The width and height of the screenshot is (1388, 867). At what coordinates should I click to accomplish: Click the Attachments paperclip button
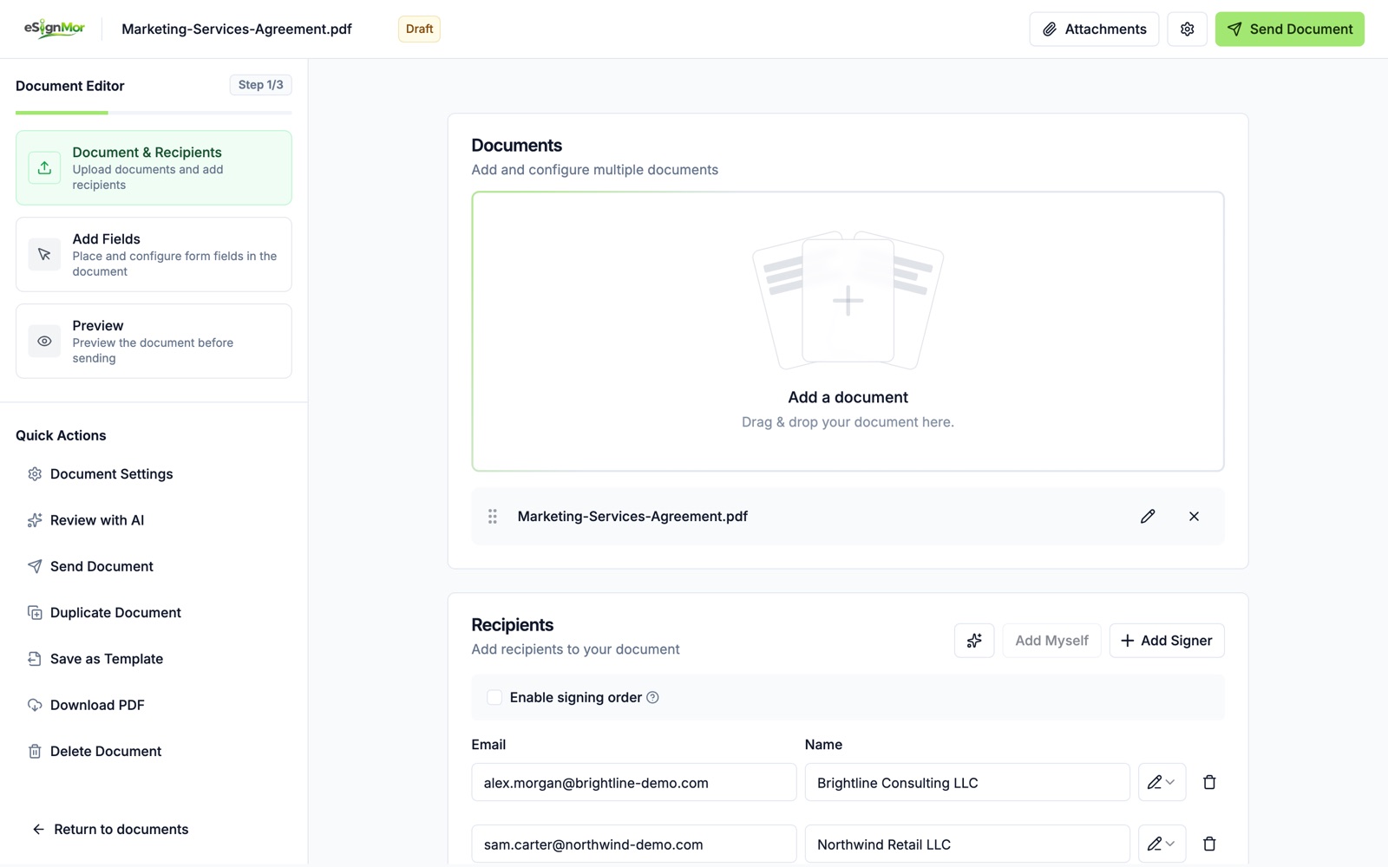click(x=1094, y=29)
